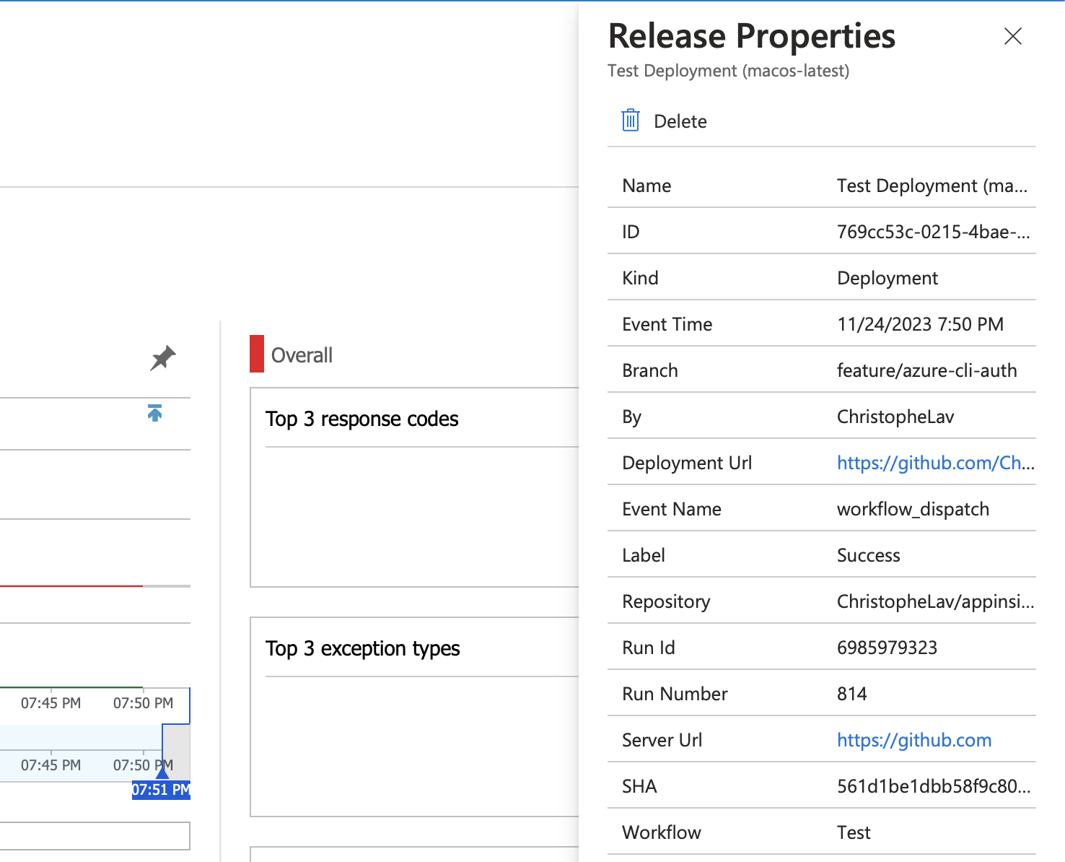This screenshot has height=862, width=1065.
Task: Select the ID value 769cc53c-0215-4bae-...
Action: point(934,232)
